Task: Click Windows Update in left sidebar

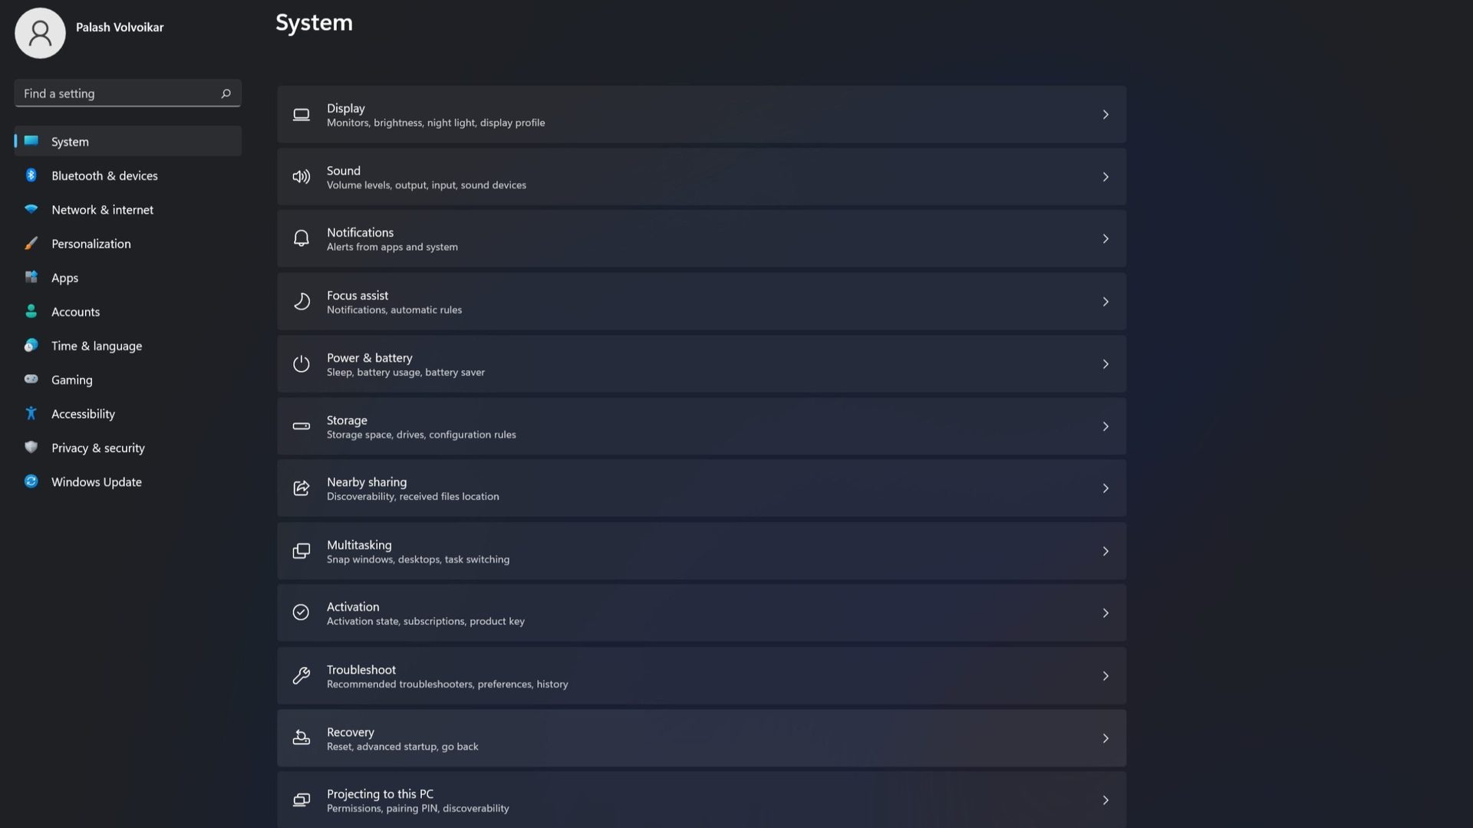Action: click(96, 481)
